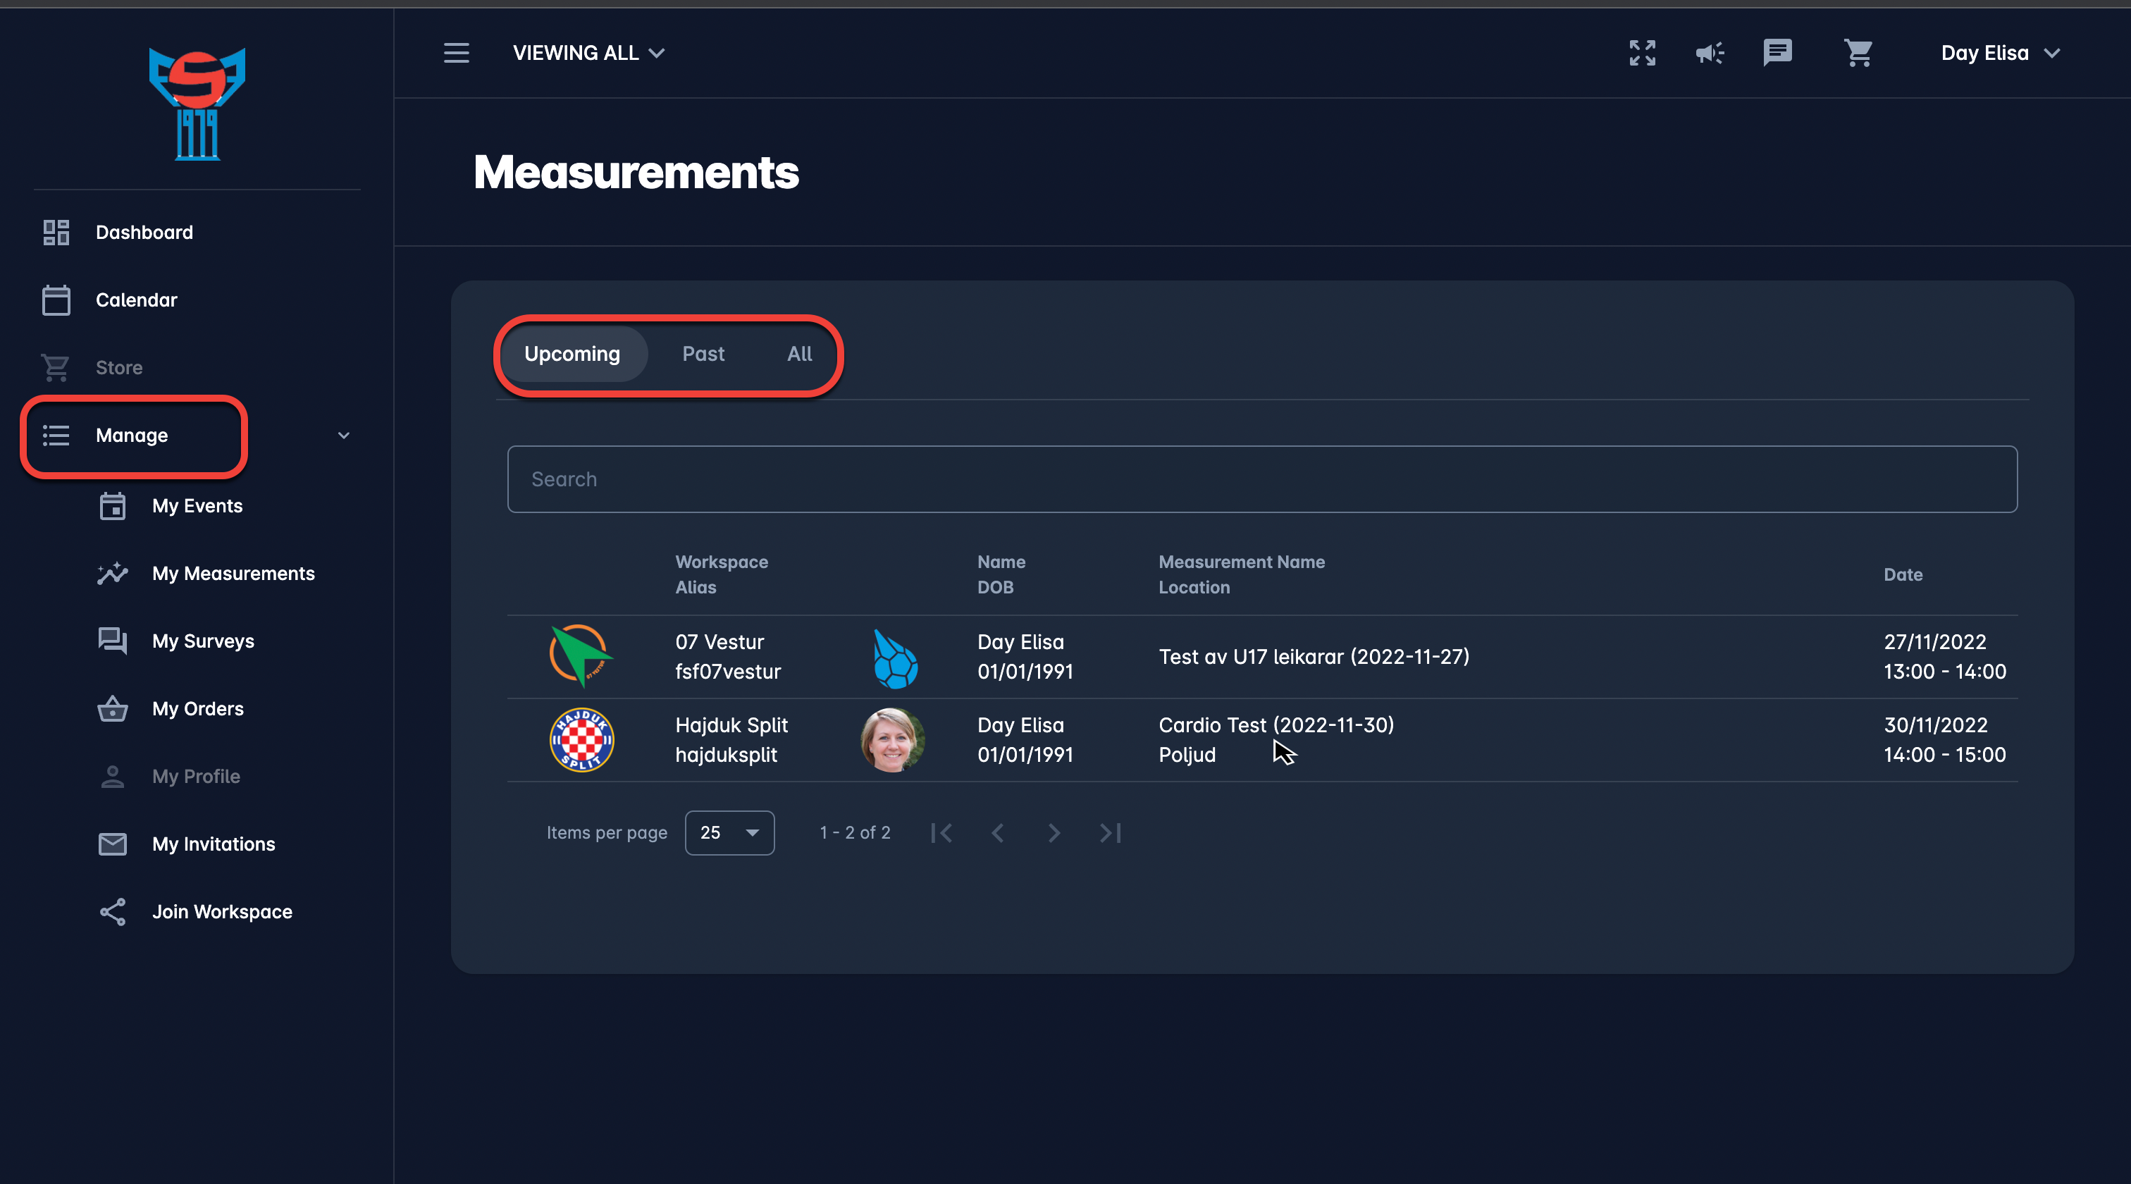The width and height of the screenshot is (2131, 1184).
Task: Select the Upcoming filter toggle
Action: [x=572, y=354]
